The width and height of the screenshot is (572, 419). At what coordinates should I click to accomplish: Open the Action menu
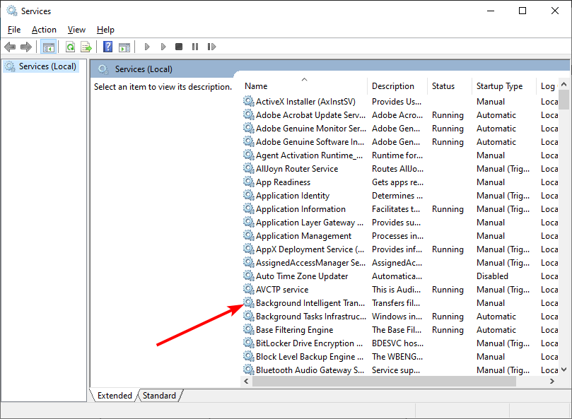[x=44, y=30]
